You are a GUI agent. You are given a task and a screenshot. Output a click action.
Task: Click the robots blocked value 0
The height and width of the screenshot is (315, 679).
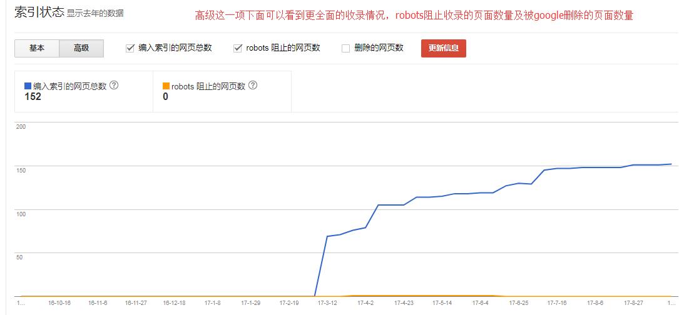[165, 96]
